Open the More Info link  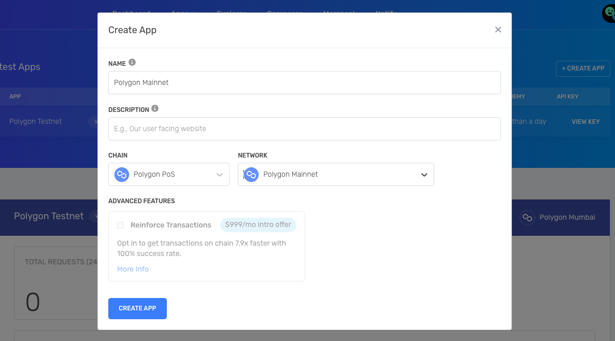pos(133,269)
